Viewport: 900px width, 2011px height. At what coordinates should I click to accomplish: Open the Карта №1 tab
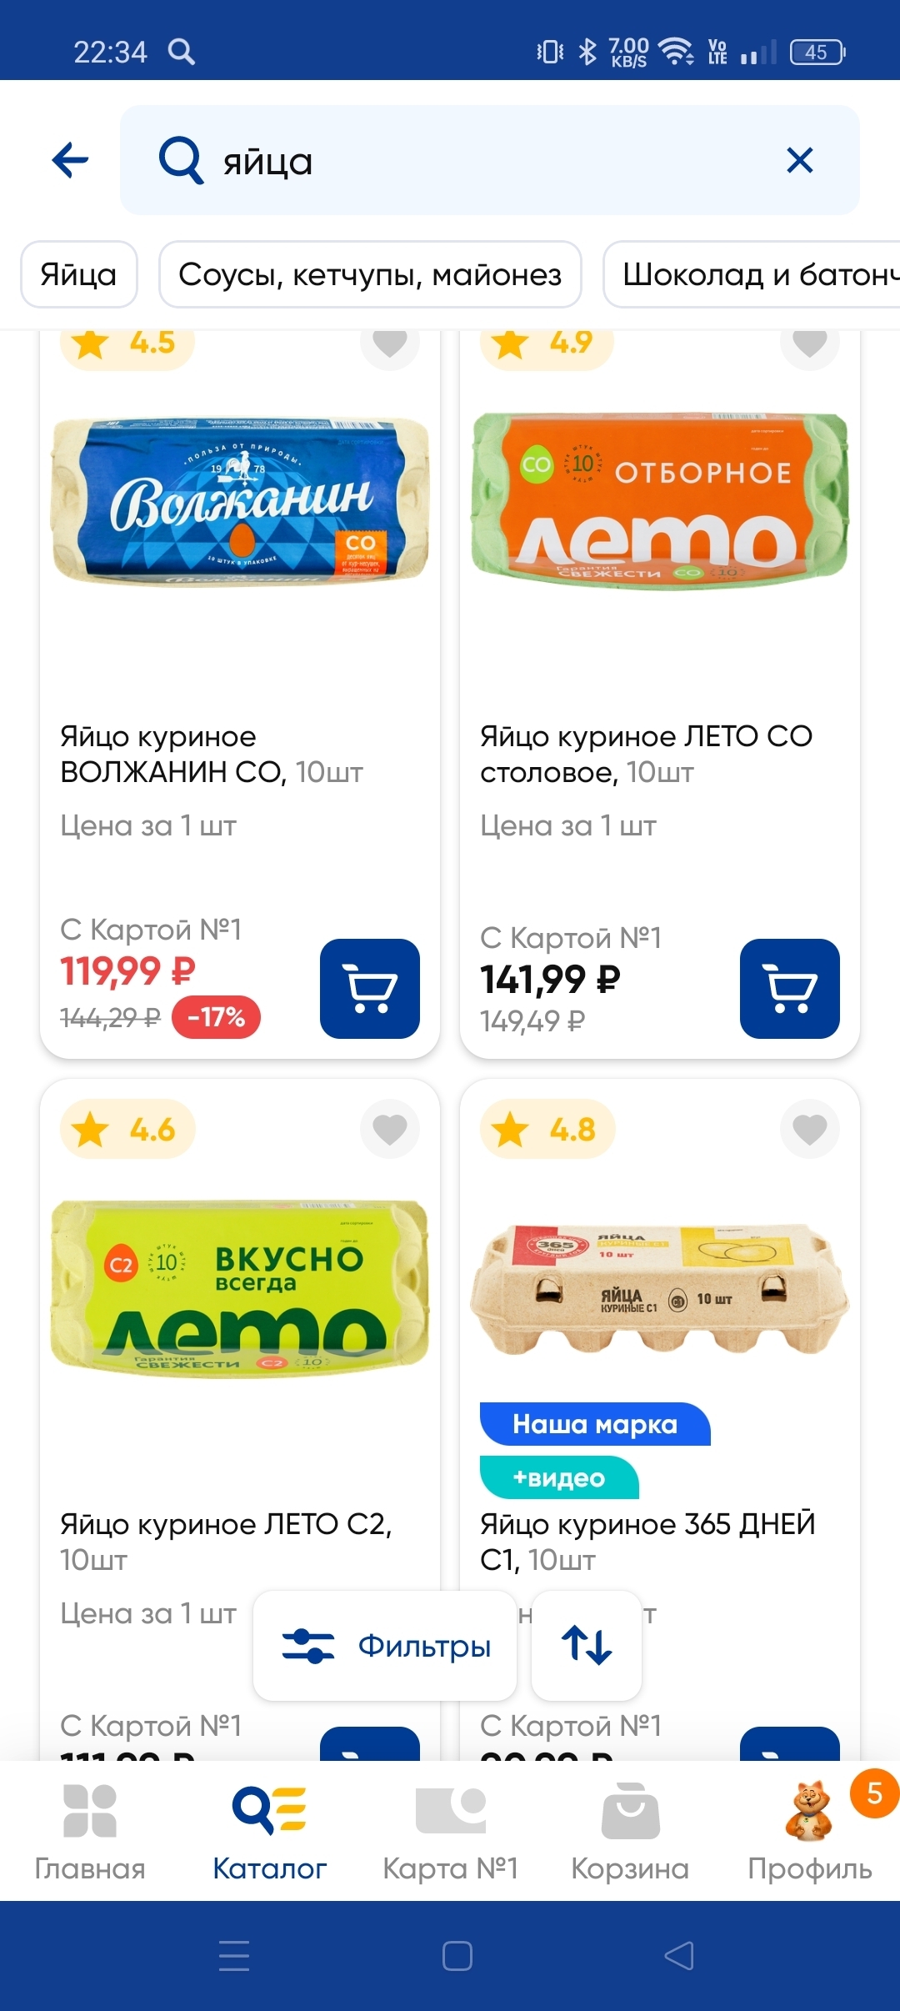click(x=450, y=1831)
